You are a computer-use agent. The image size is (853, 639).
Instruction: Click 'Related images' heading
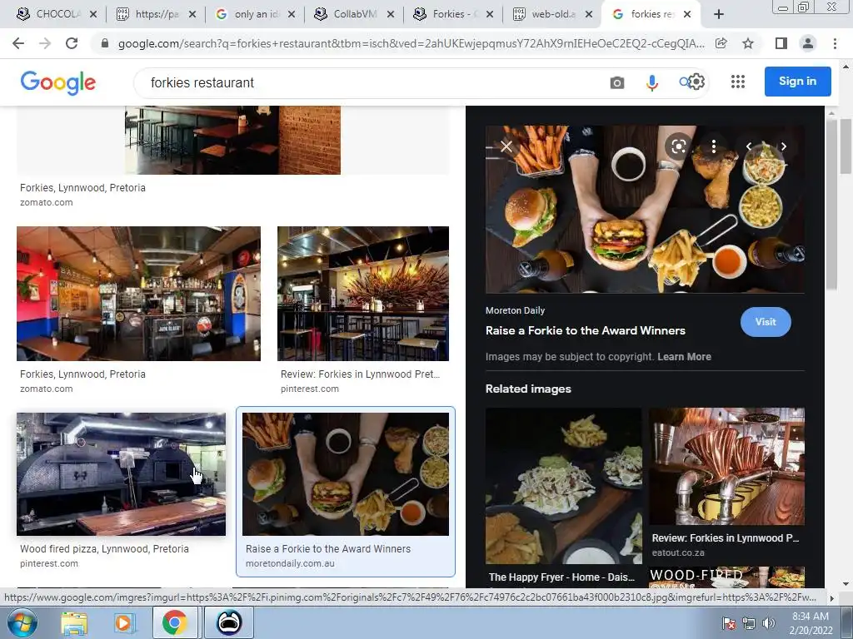(x=528, y=389)
